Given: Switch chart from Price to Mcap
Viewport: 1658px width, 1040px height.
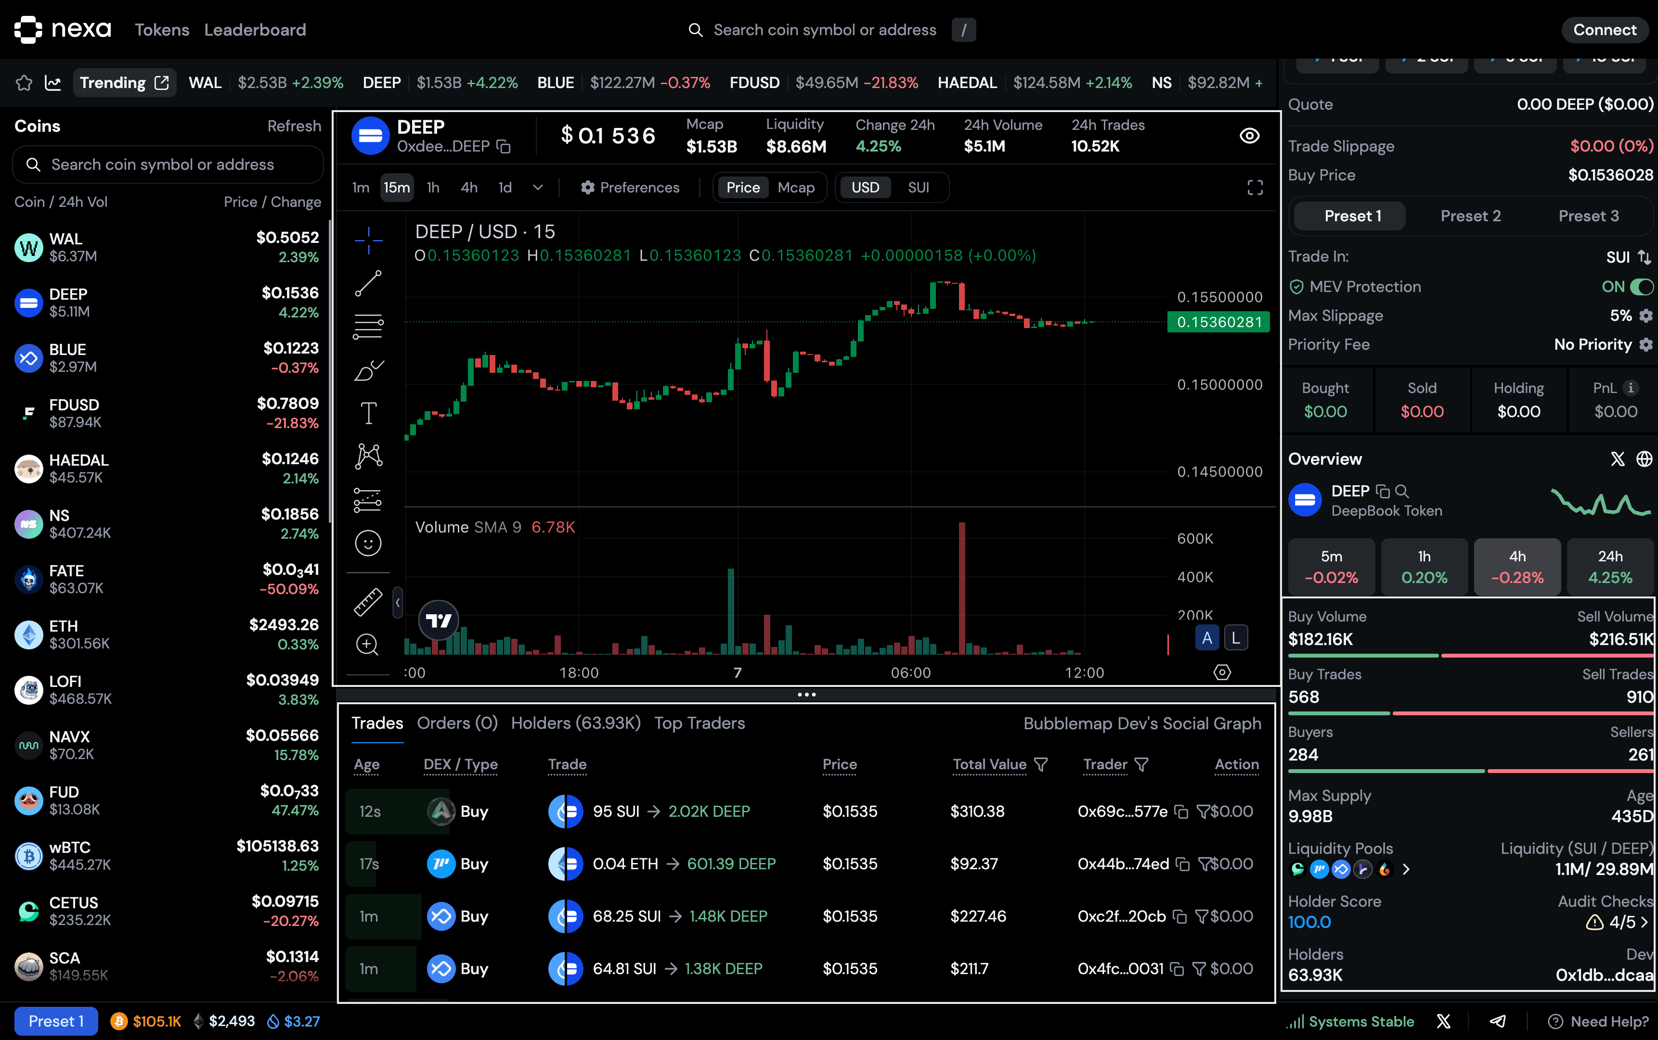Looking at the screenshot, I should tap(796, 187).
